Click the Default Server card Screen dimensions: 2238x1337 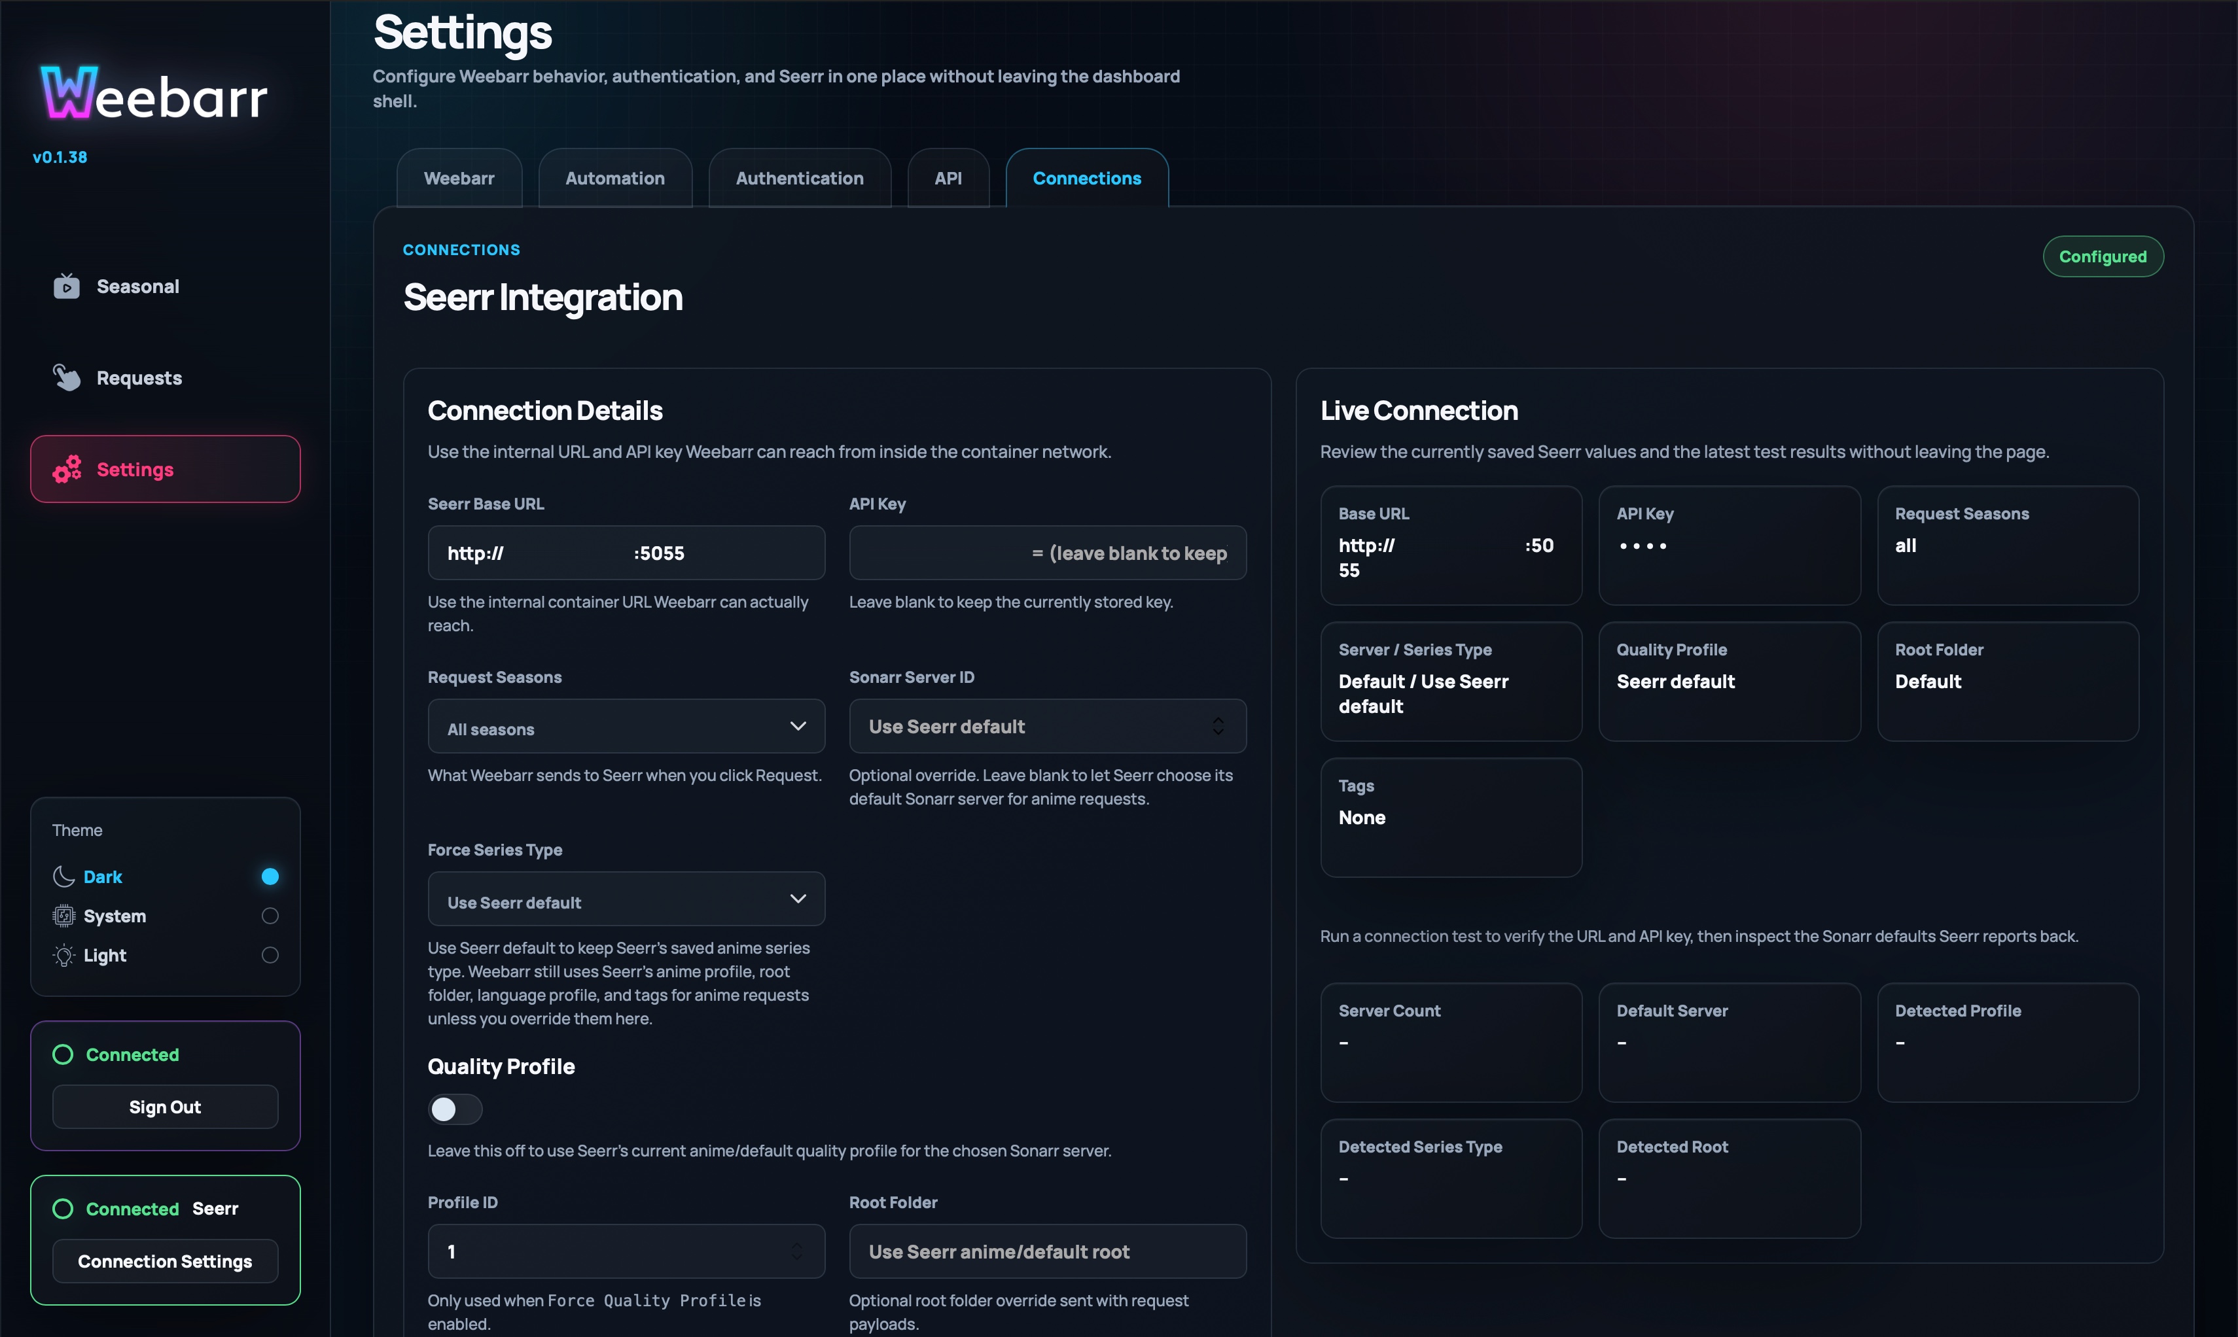coord(1730,1043)
